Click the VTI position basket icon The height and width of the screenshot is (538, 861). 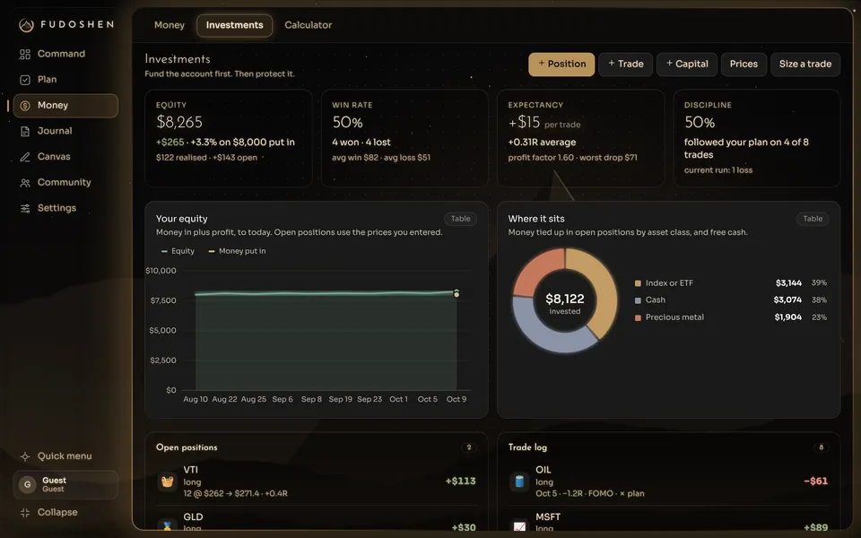[x=167, y=482]
